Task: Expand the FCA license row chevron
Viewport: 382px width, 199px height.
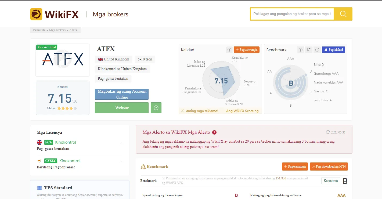Action: [x=121, y=143]
